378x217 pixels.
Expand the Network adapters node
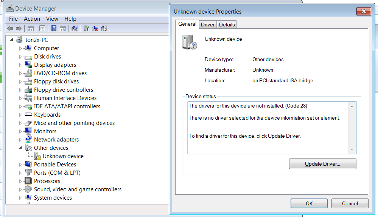tap(20, 140)
